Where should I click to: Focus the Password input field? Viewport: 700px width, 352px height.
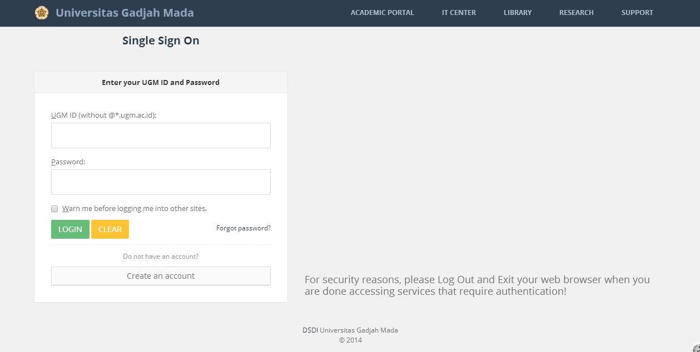pos(161,182)
